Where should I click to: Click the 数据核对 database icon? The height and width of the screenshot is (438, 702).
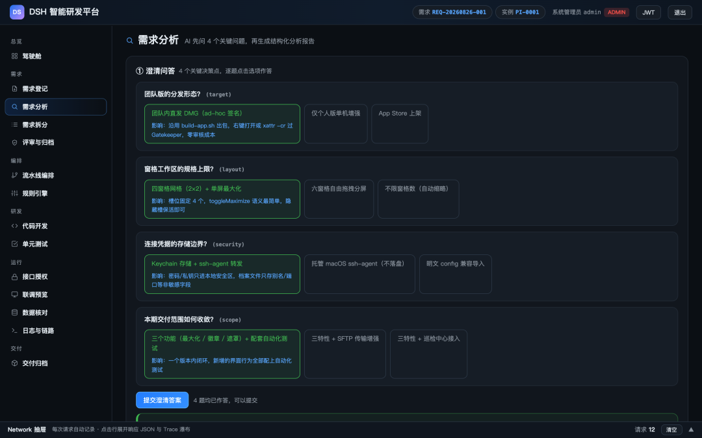[x=14, y=313]
